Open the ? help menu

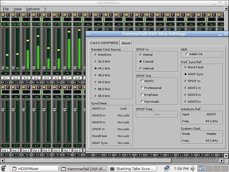tap(45, 9)
